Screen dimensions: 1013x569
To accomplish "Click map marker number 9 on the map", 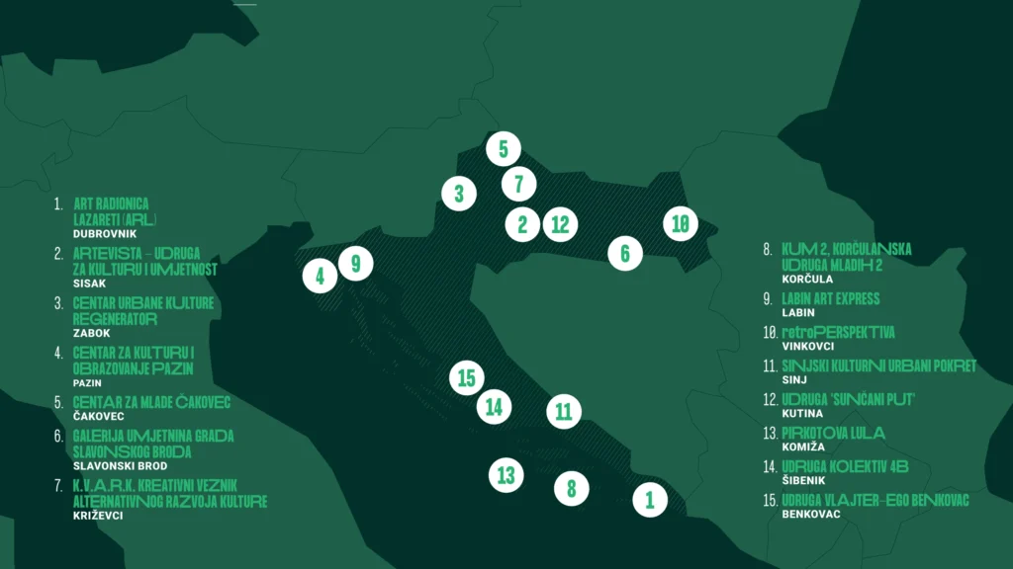I will [x=355, y=264].
